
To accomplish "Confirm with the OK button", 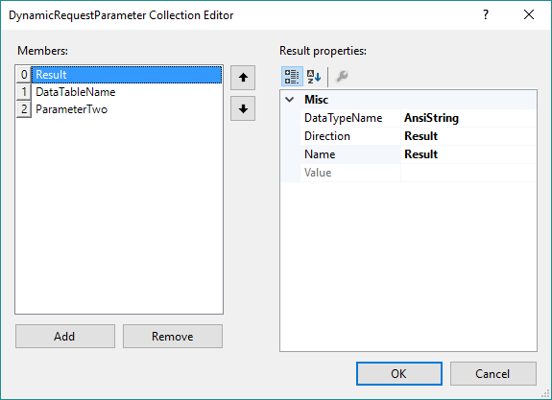I will pyautogui.click(x=399, y=373).
